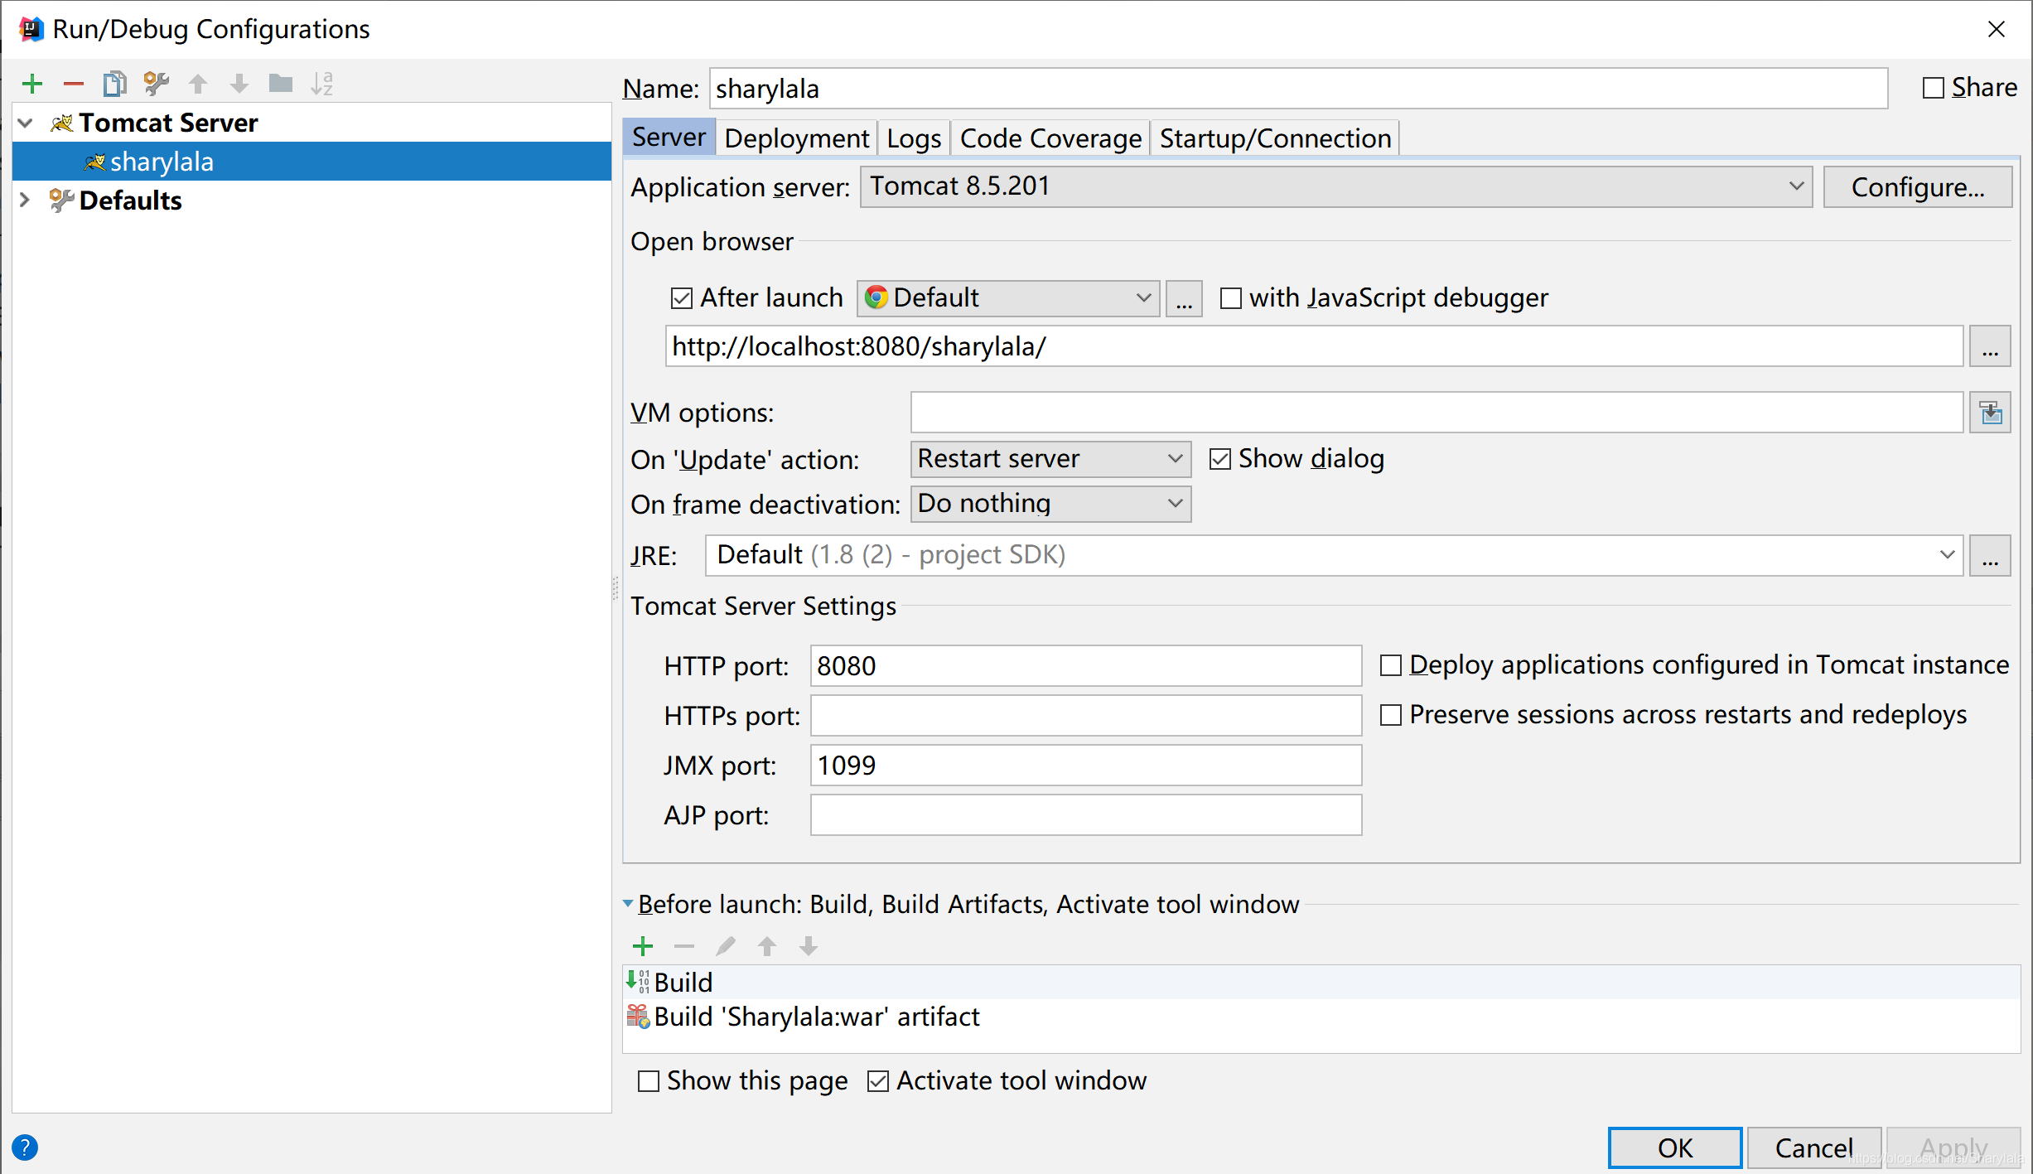Open the On 'Update' action dropdown

pos(1050,459)
